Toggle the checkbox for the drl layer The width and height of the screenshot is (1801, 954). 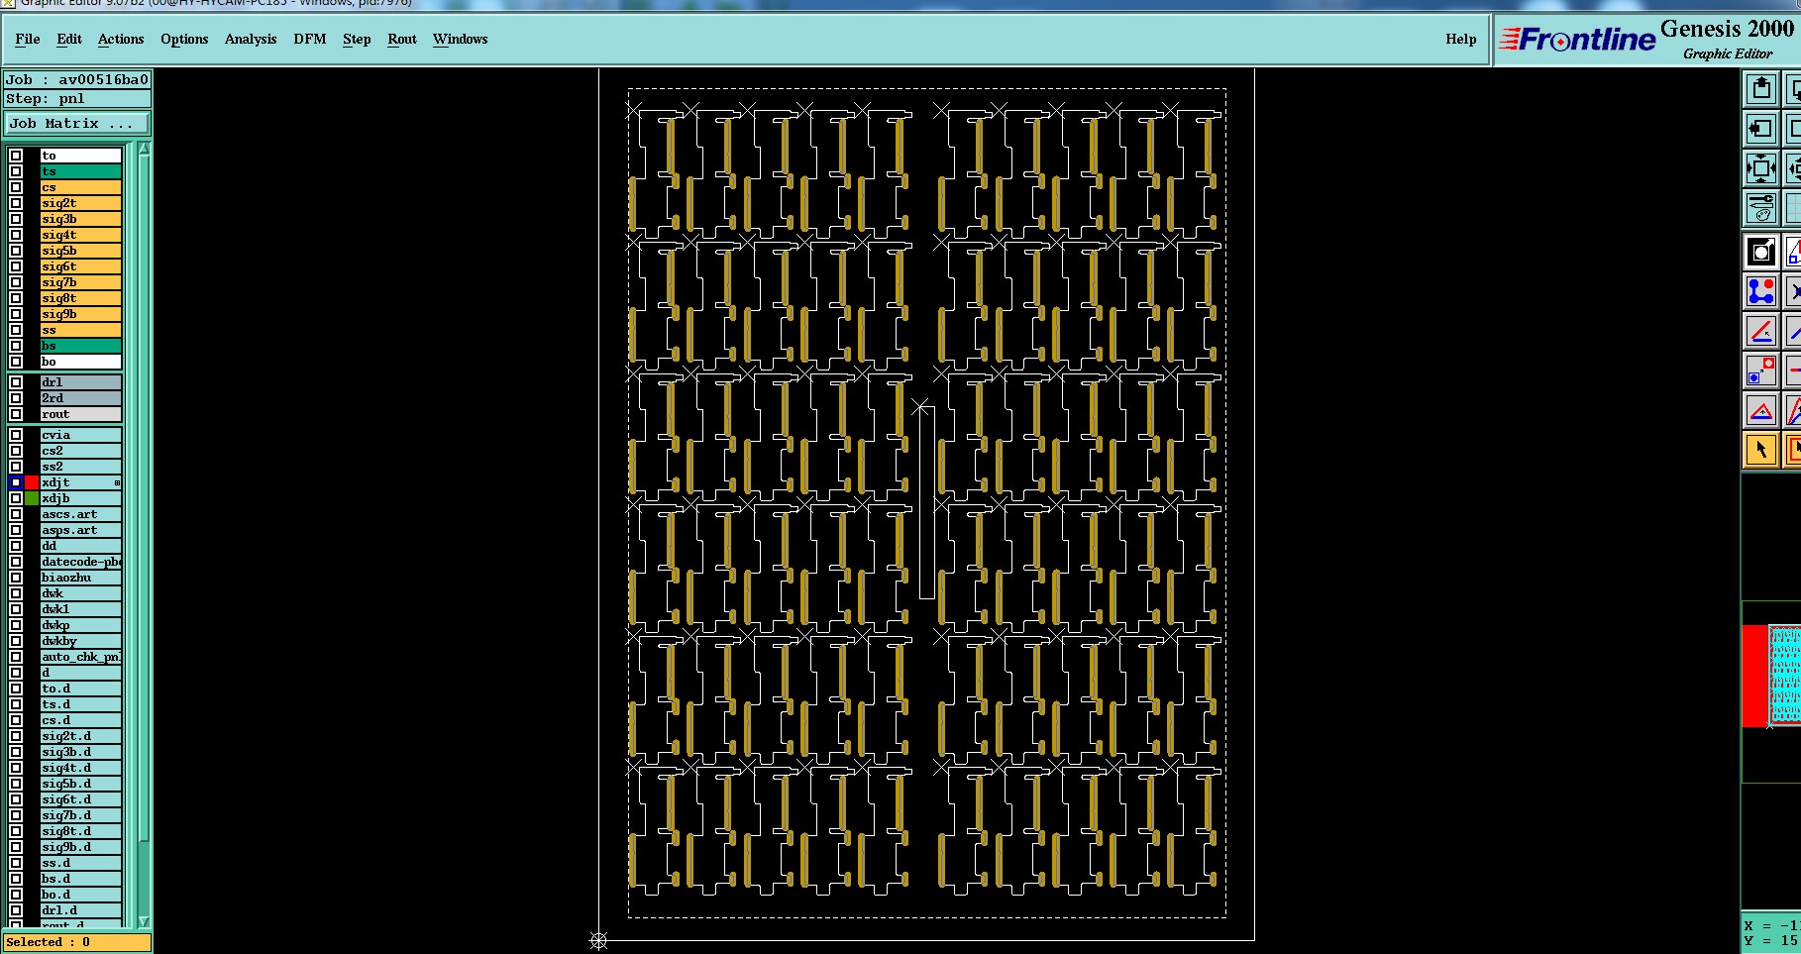coord(16,381)
